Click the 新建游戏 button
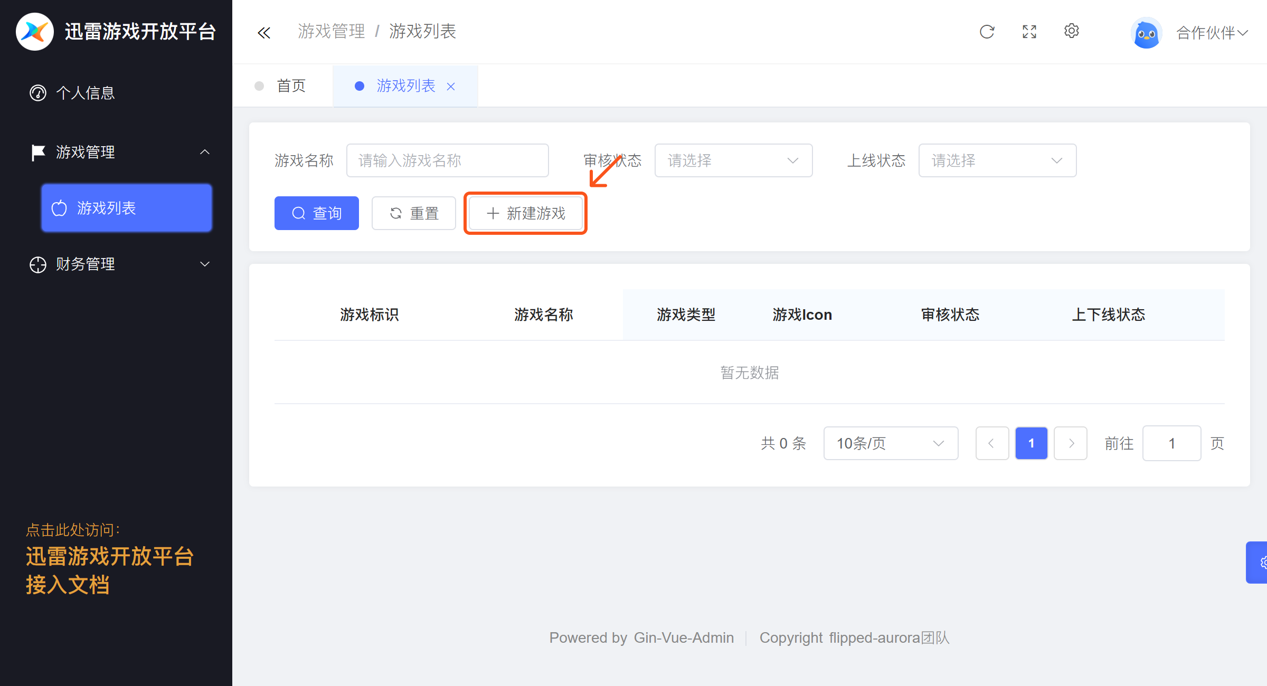The height and width of the screenshot is (686, 1267). click(526, 213)
